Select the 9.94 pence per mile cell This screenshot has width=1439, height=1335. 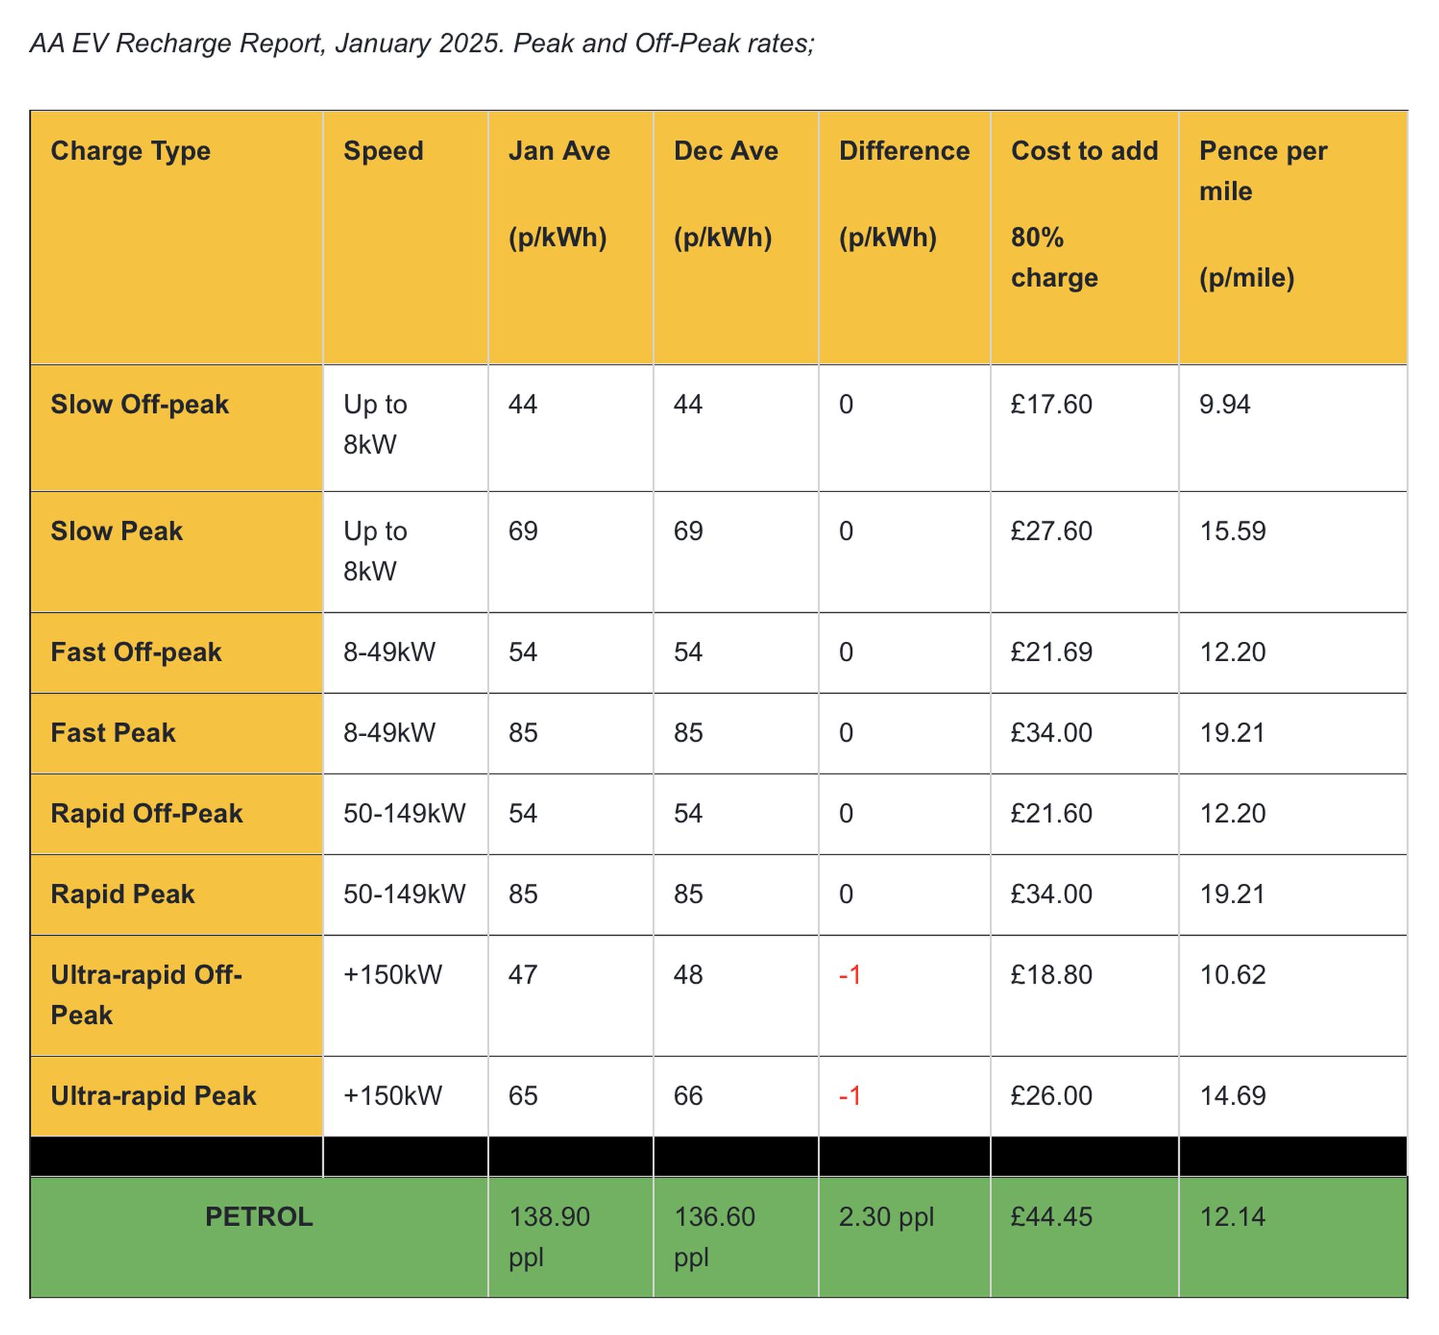[1224, 404]
